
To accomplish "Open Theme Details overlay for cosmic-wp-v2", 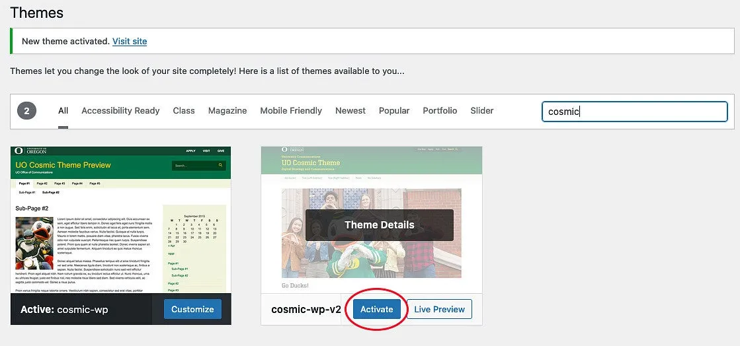I will click(x=380, y=225).
